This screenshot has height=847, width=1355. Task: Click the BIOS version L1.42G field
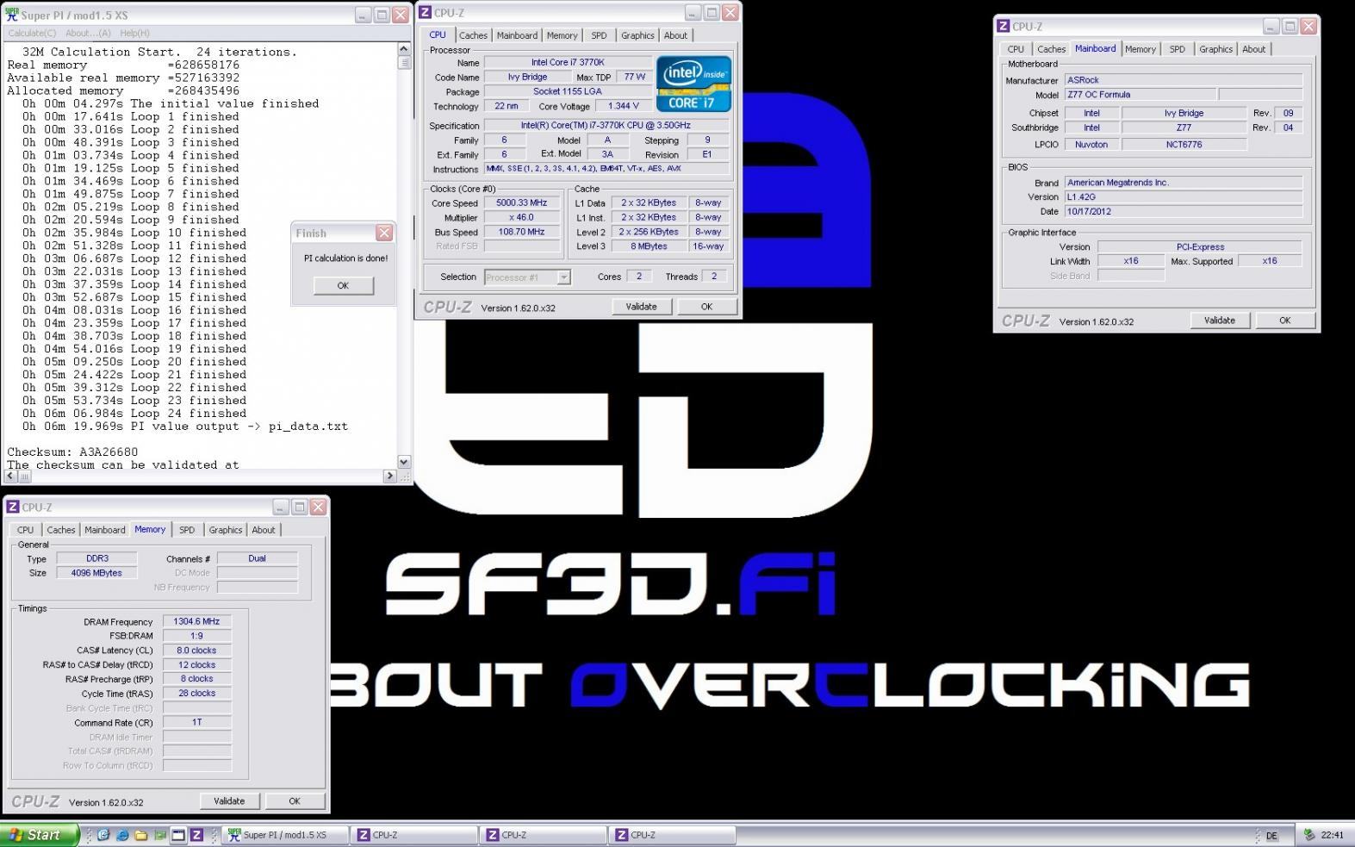pos(1184,197)
